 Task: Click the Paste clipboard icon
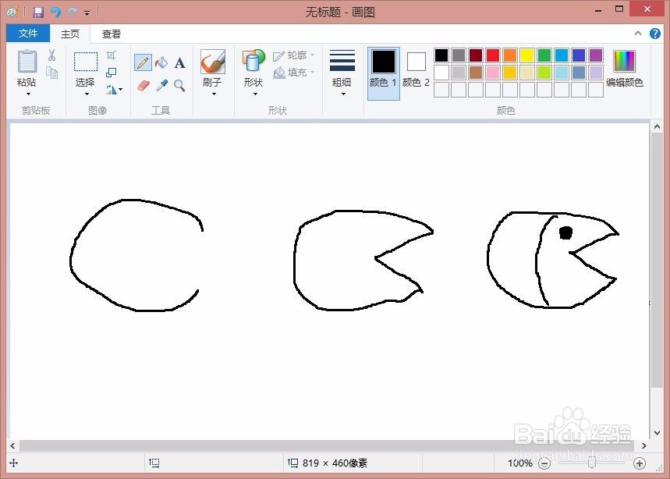pos(27,62)
